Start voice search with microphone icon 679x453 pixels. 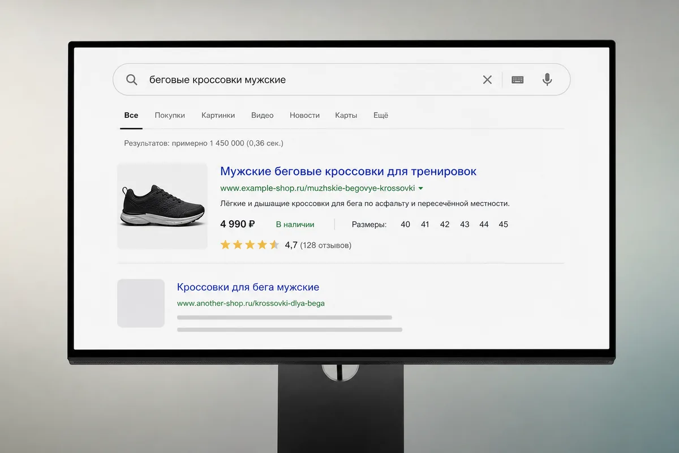pos(547,80)
